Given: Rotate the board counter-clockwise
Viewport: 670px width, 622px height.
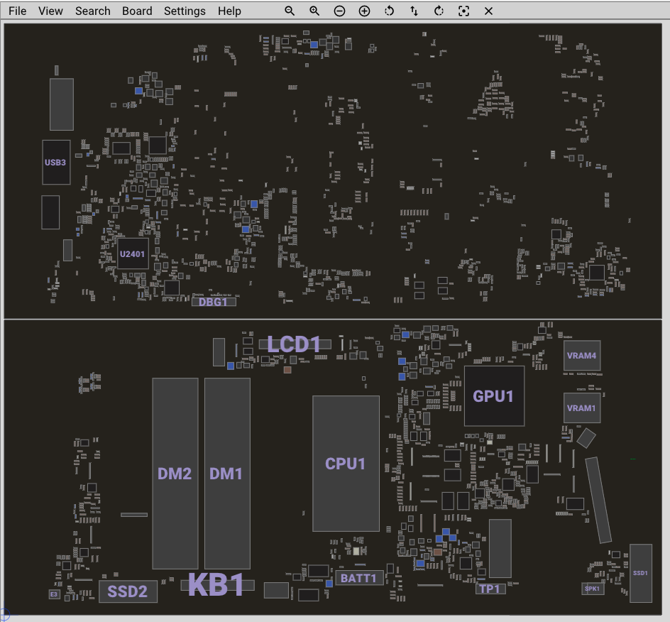Looking at the screenshot, I should point(389,11).
